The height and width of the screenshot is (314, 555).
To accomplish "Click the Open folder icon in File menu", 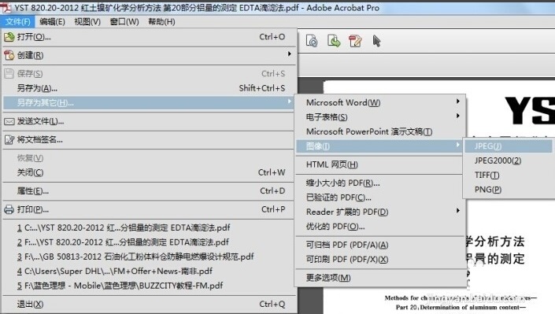I will tap(9, 37).
